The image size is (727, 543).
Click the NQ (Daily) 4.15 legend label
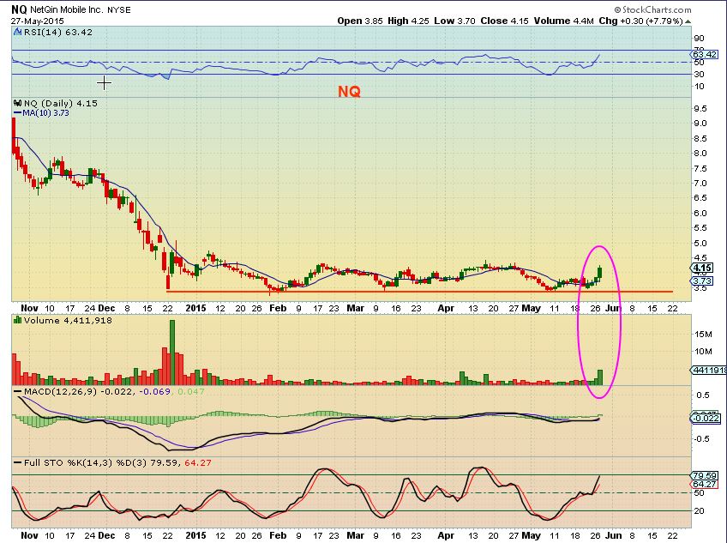pos(61,103)
